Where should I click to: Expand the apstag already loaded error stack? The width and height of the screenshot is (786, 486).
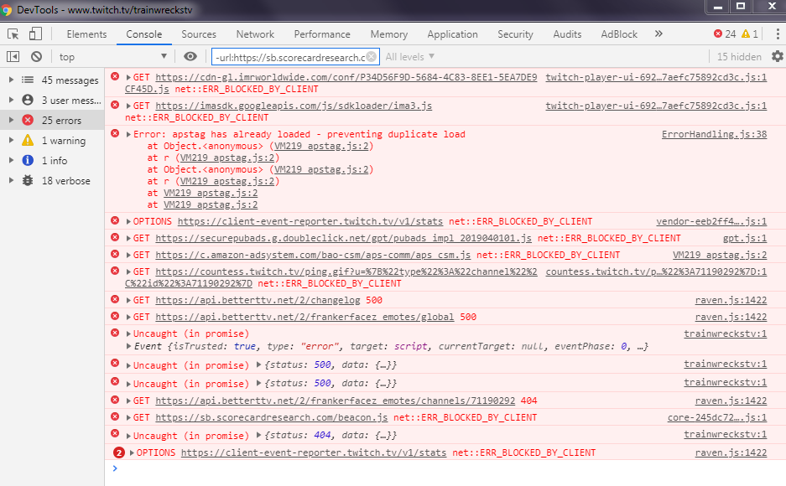tap(128, 134)
